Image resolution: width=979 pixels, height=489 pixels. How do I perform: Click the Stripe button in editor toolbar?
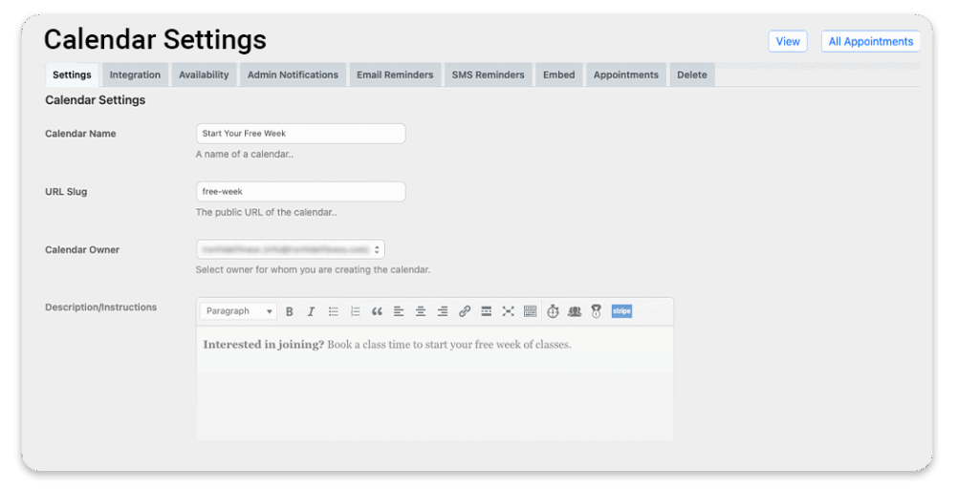[x=621, y=311]
